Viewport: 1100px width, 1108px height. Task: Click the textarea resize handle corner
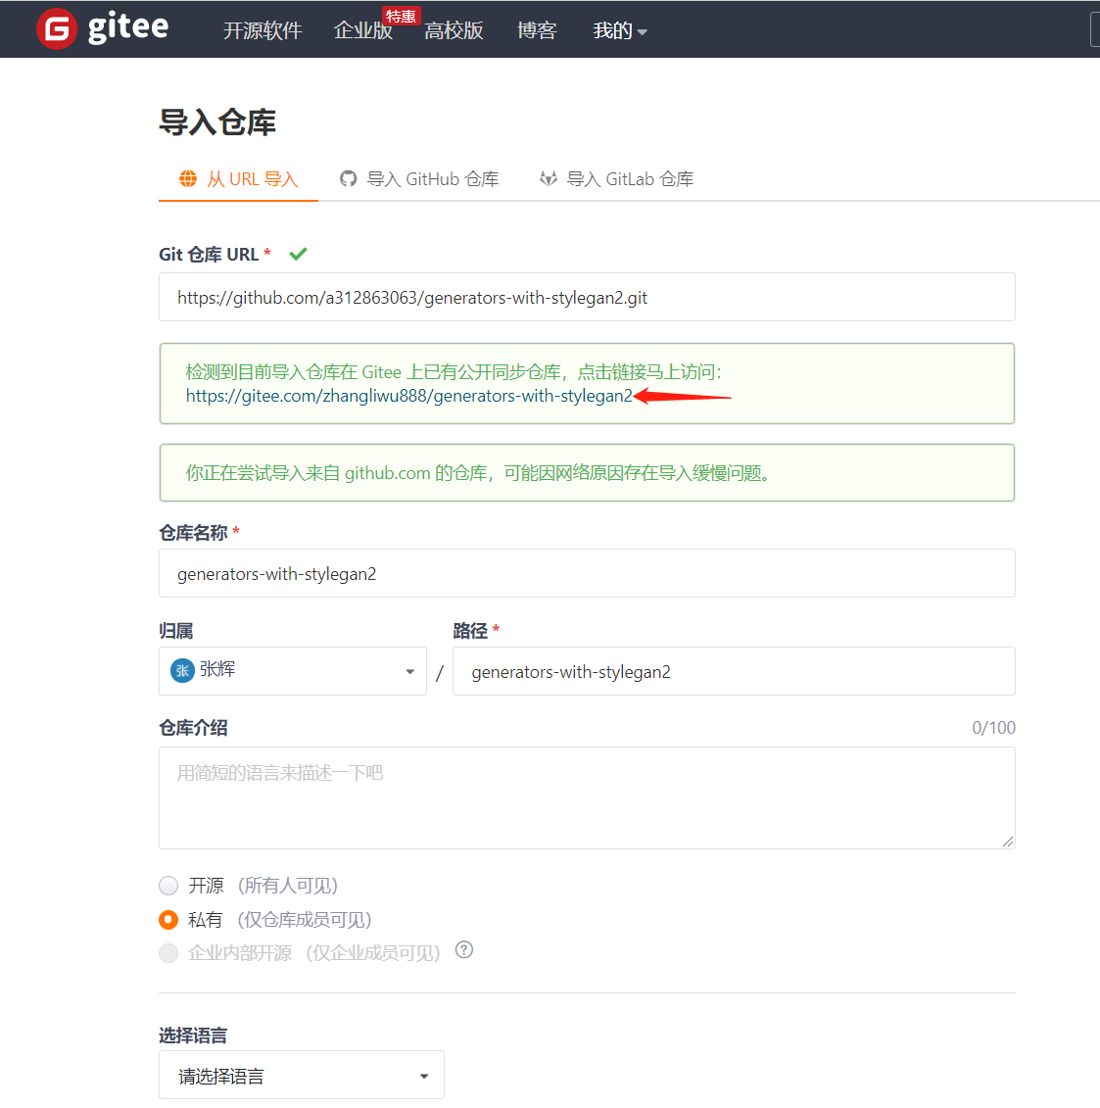(1008, 841)
